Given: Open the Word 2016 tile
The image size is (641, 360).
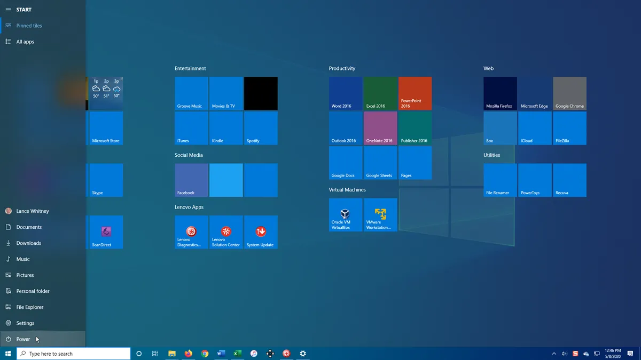Looking at the screenshot, I should tap(346, 93).
